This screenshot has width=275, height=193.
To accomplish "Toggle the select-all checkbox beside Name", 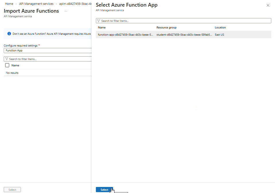I will click(x=7, y=65).
